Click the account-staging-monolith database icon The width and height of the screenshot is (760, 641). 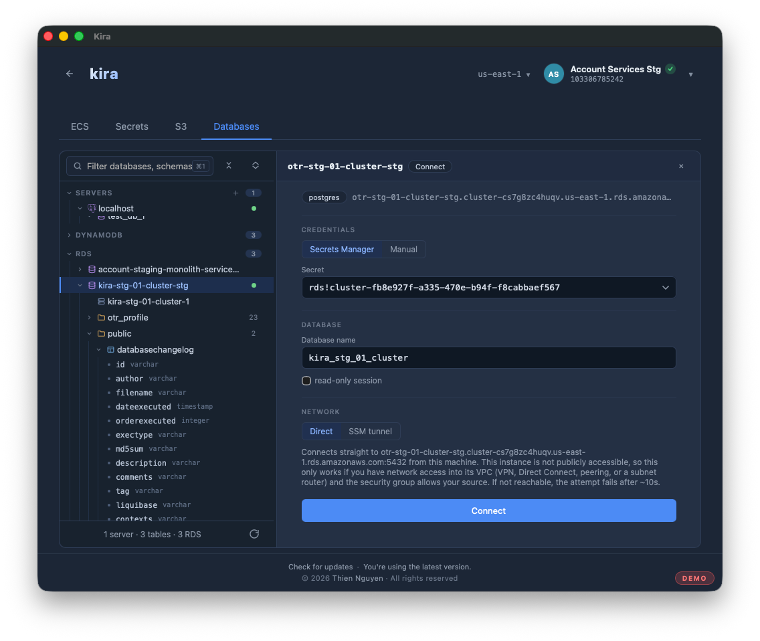tap(92, 269)
